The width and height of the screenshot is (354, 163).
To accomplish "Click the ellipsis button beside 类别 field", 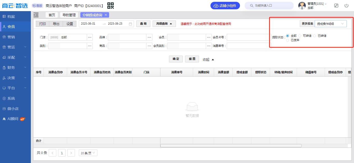I will click(90, 46).
